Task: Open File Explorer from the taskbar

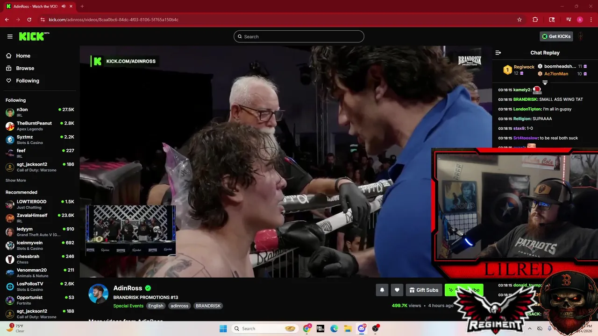Action: pyautogui.click(x=348, y=329)
